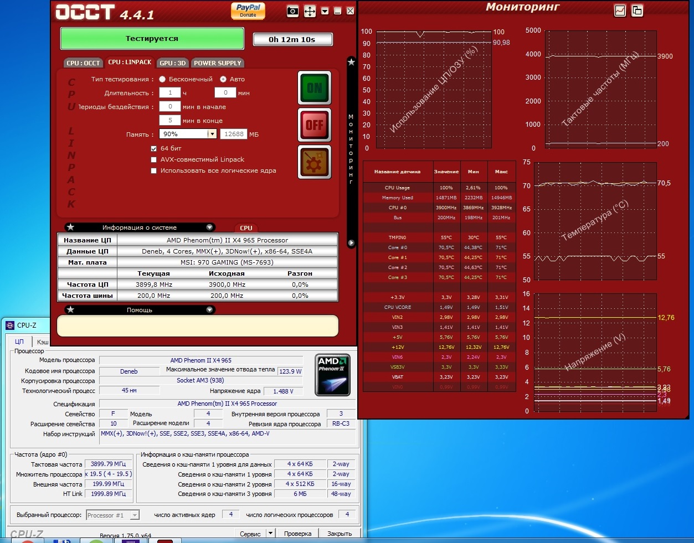Click the Сервис button in CPU-Z
Image resolution: width=694 pixels, height=543 pixels.
(250, 534)
